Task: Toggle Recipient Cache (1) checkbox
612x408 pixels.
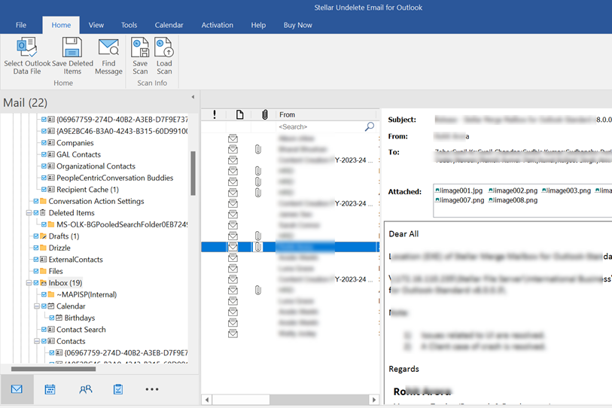Action: (44, 190)
